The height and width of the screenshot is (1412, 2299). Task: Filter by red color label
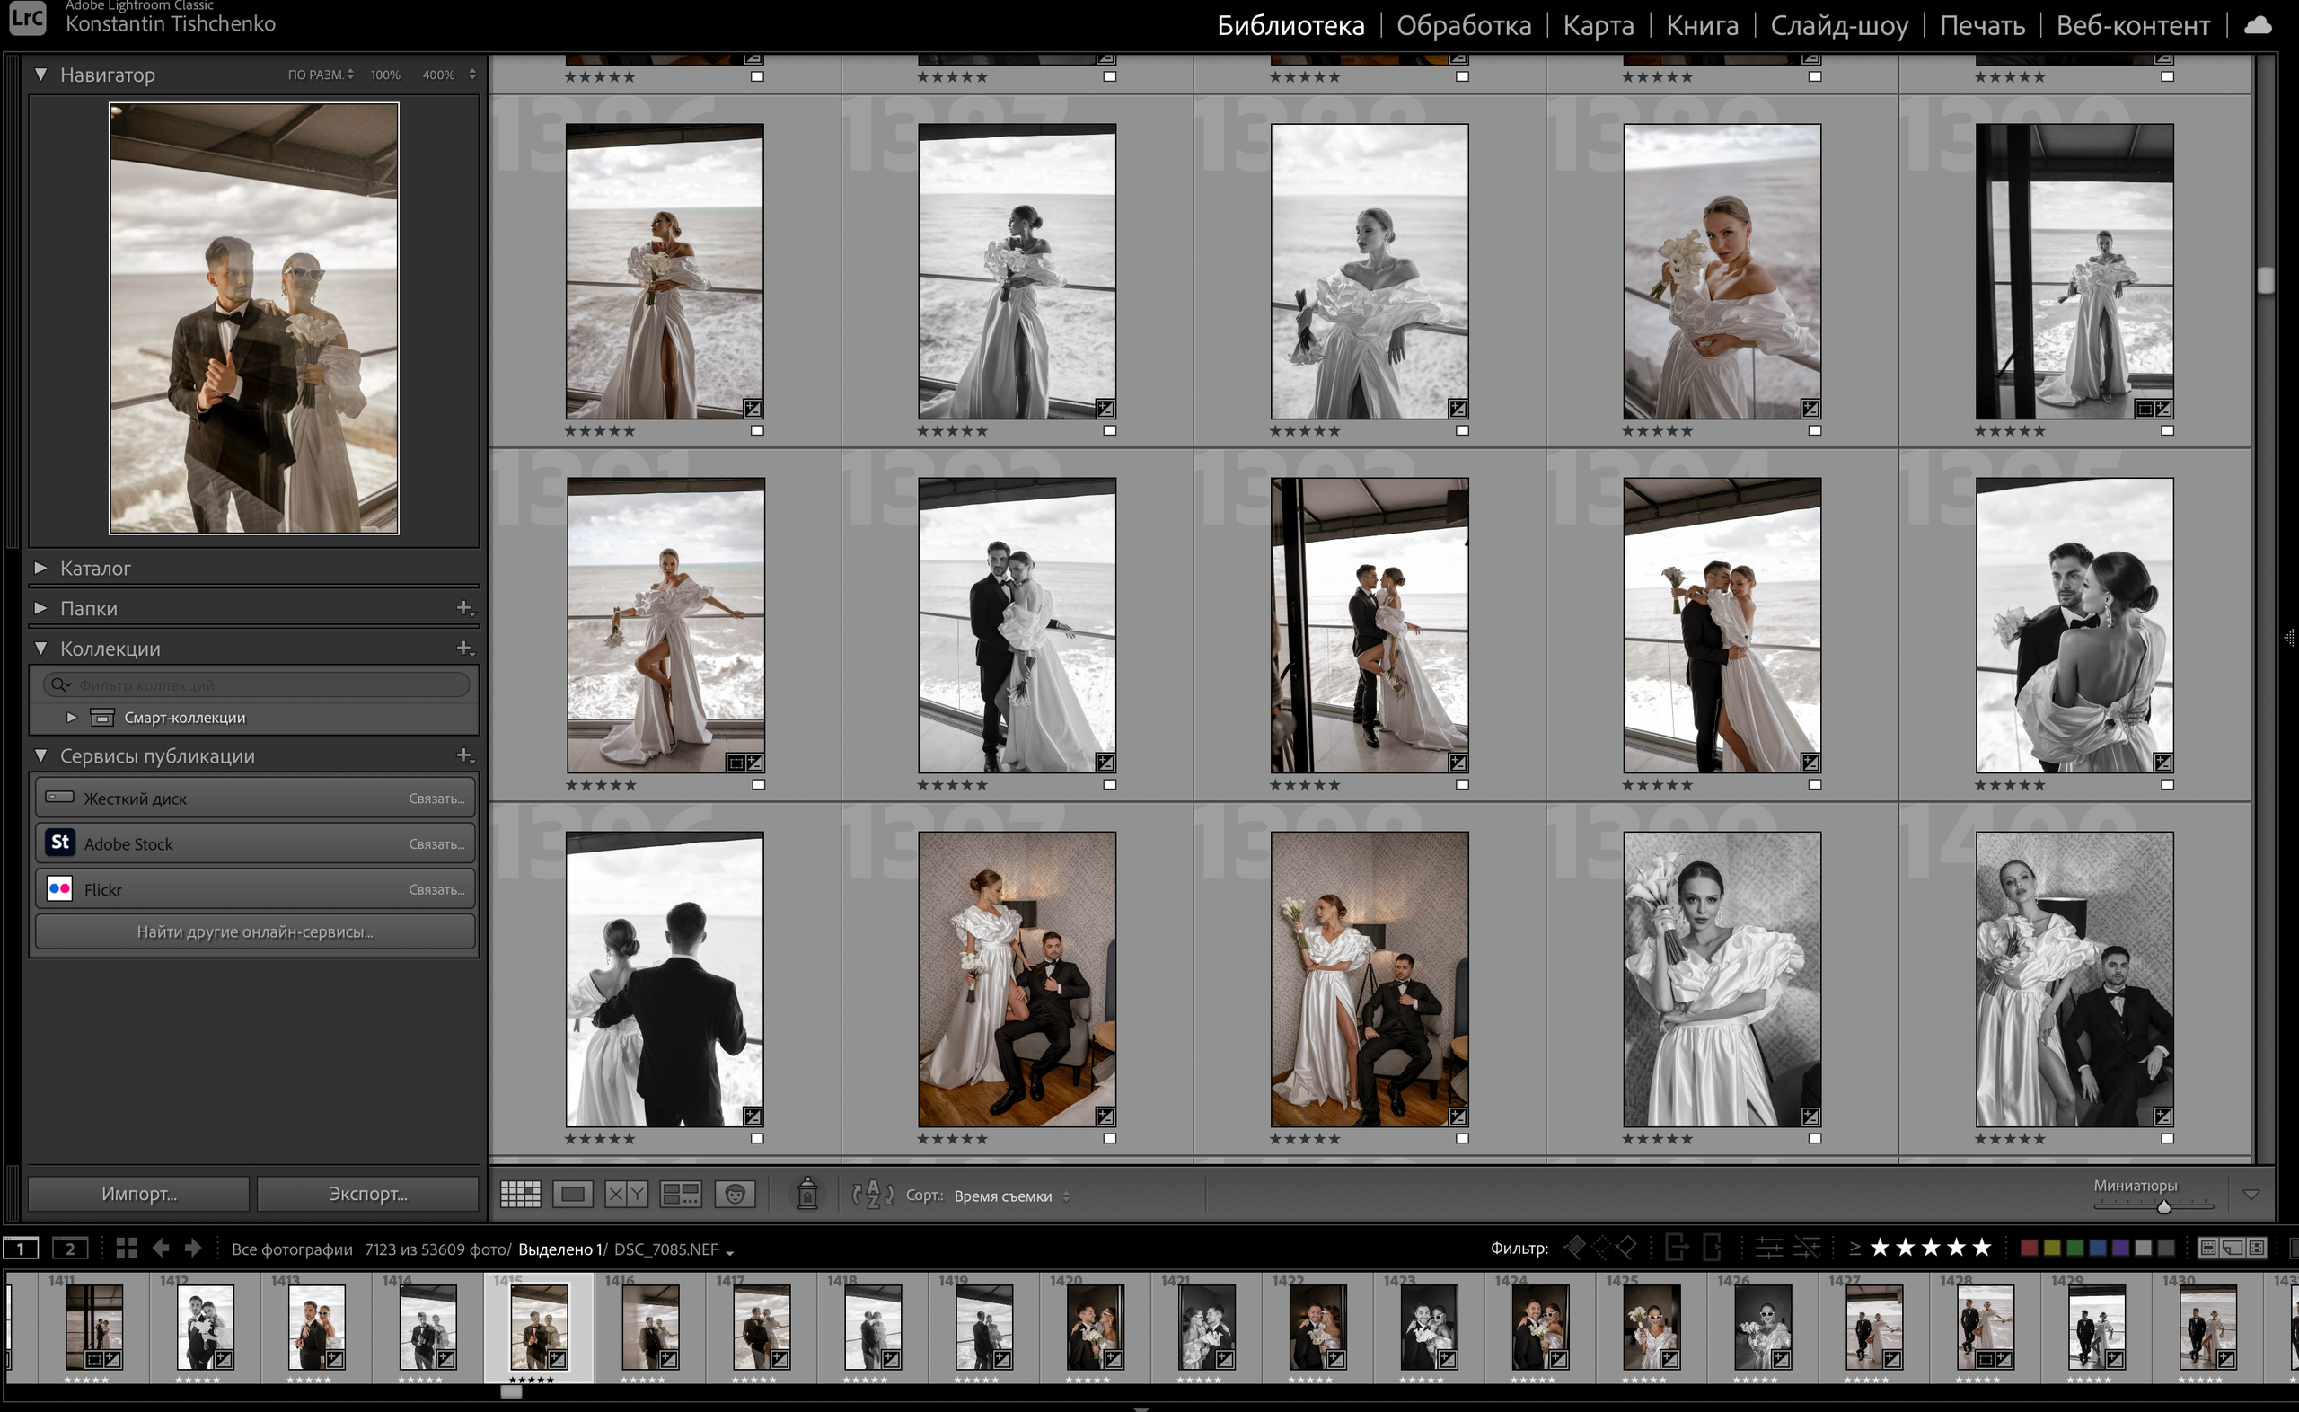(x=2029, y=1248)
